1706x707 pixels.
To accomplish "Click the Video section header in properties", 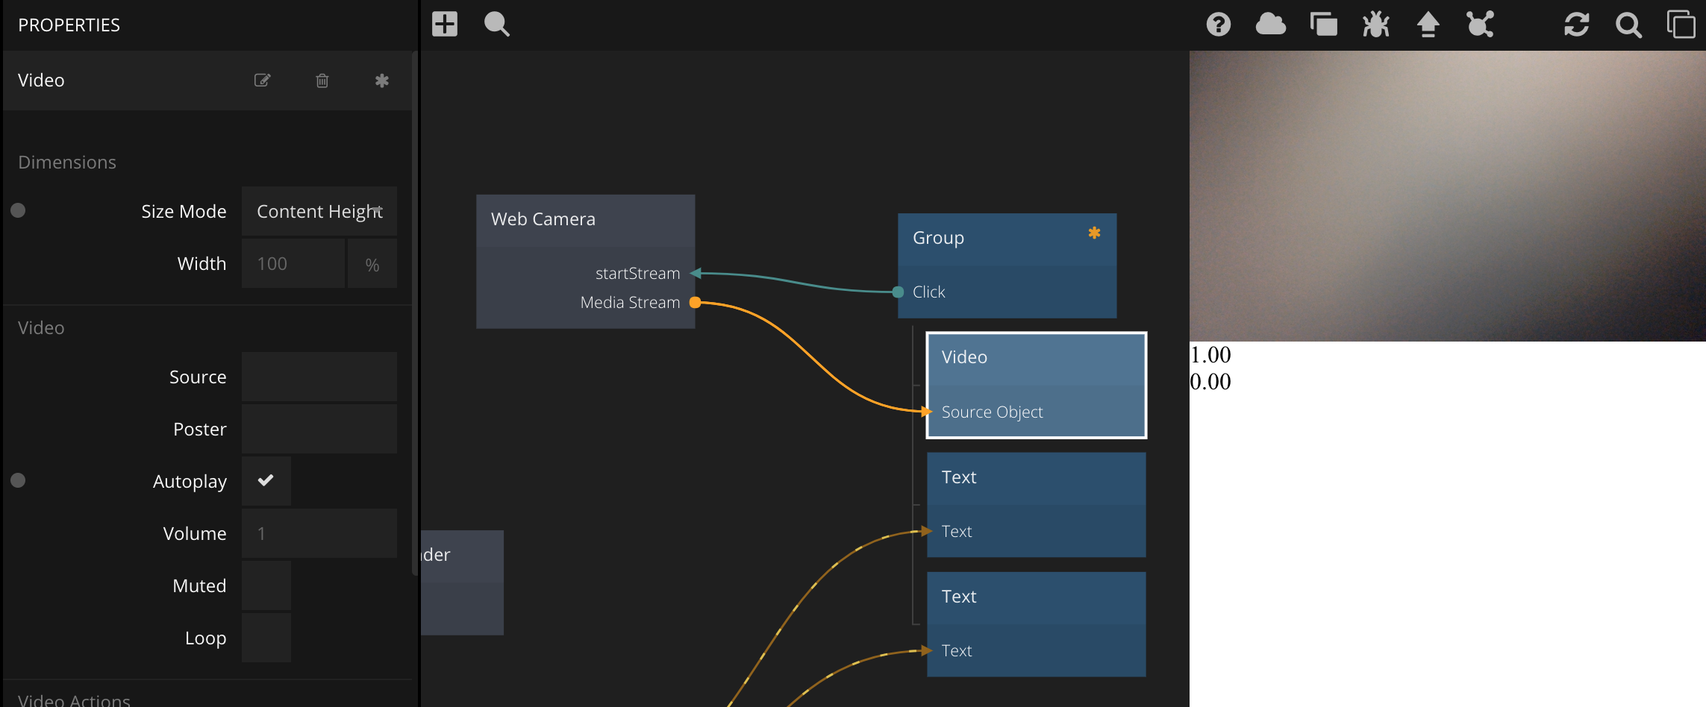I will pyautogui.click(x=41, y=327).
